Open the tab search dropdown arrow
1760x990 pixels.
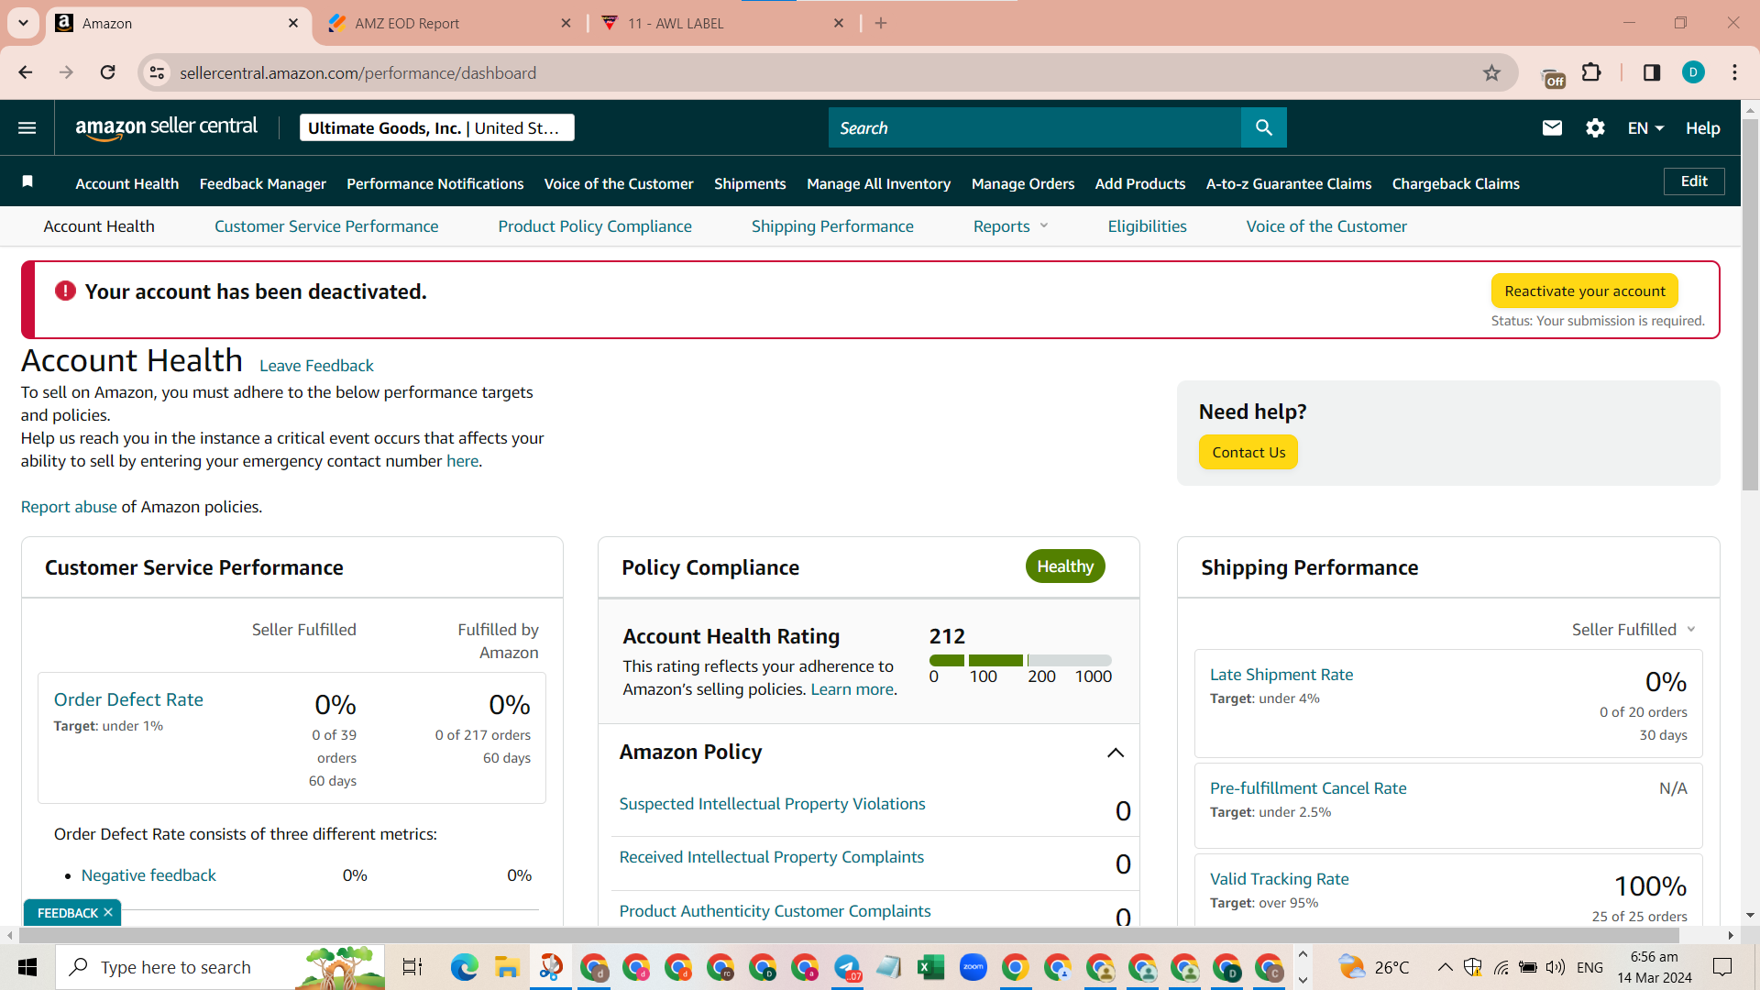coord(23,23)
